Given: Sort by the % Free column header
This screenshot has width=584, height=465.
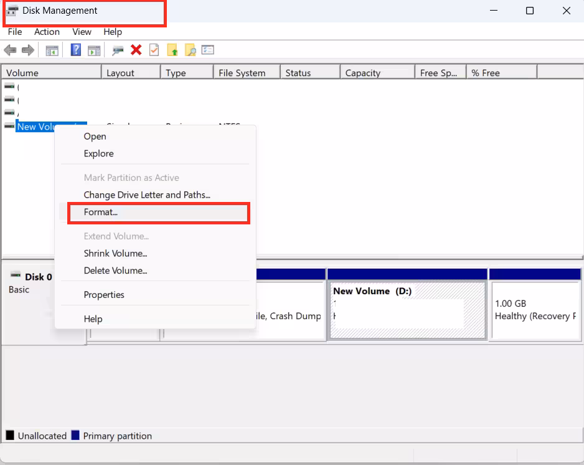Looking at the screenshot, I should tap(502, 73).
